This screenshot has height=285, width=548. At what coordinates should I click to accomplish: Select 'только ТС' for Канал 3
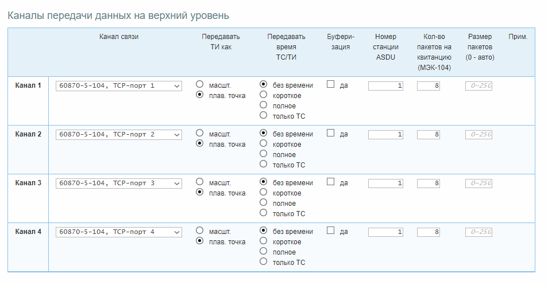click(x=264, y=213)
